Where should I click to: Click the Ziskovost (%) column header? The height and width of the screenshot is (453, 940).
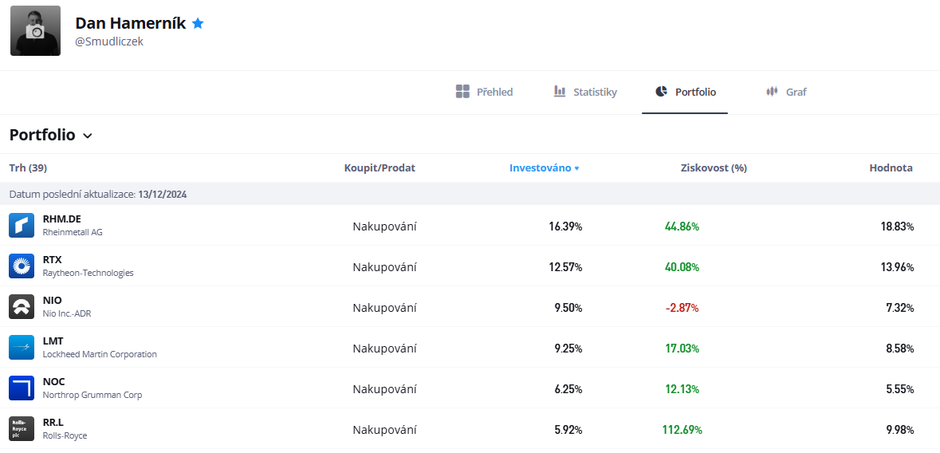point(714,168)
